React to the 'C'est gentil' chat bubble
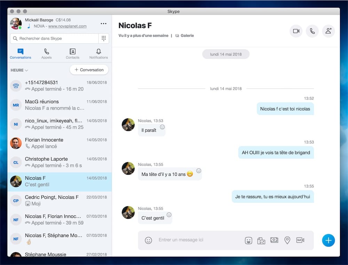348x265 pixels. [169, 215]
